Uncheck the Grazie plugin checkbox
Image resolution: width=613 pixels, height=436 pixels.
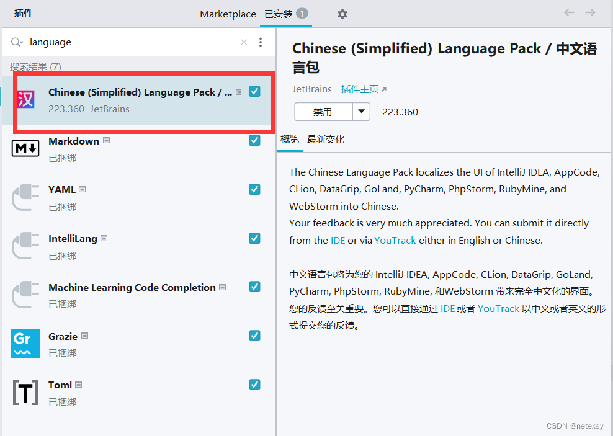click(254, 336)
